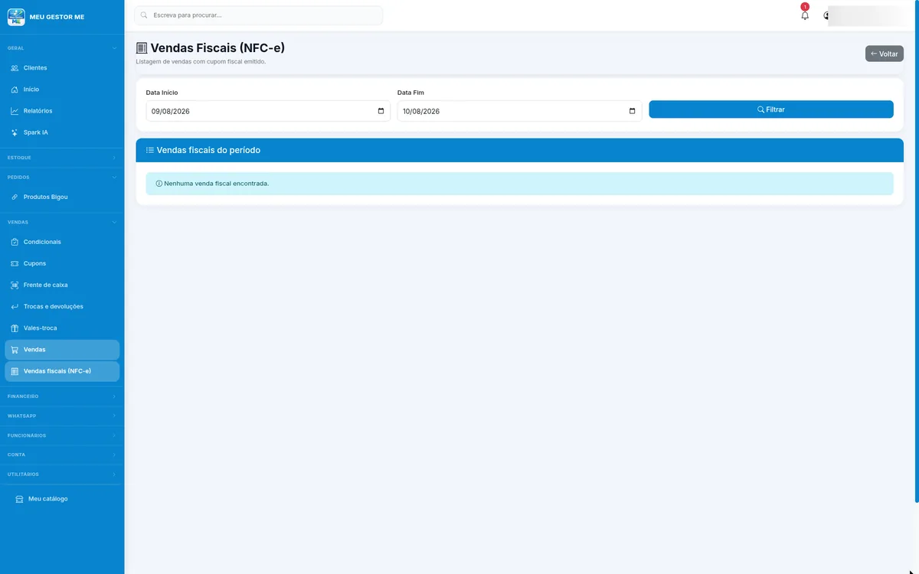Open calendar picker in Data Início field

coord(381,111)
